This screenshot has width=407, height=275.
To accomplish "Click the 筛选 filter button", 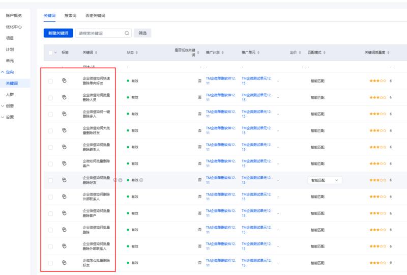I will (142, 33).
